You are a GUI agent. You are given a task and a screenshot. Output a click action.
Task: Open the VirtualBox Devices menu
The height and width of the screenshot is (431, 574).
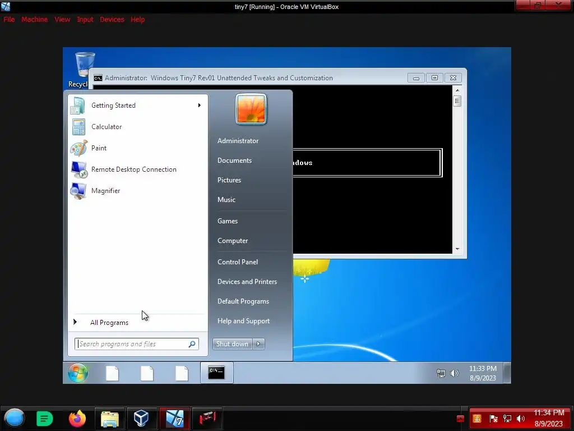pyautogui.click(x=112, y=20)
